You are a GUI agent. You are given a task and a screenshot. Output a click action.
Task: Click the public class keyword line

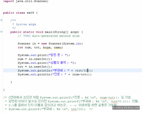[x=20, y=13]
